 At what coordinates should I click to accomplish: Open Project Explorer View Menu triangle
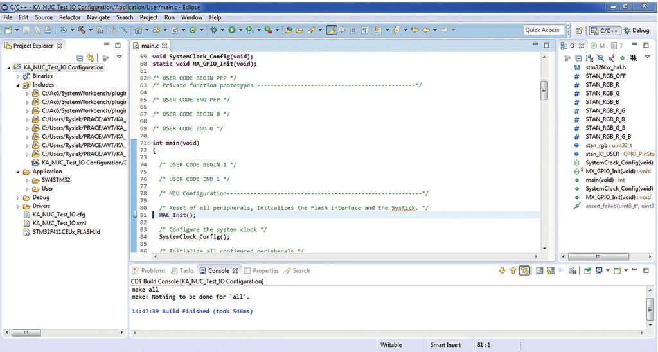click(119, 57)
